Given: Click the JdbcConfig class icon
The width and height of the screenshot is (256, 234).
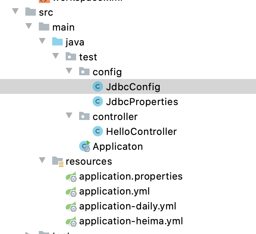Looking at the screenshot, I should point(98,87).
